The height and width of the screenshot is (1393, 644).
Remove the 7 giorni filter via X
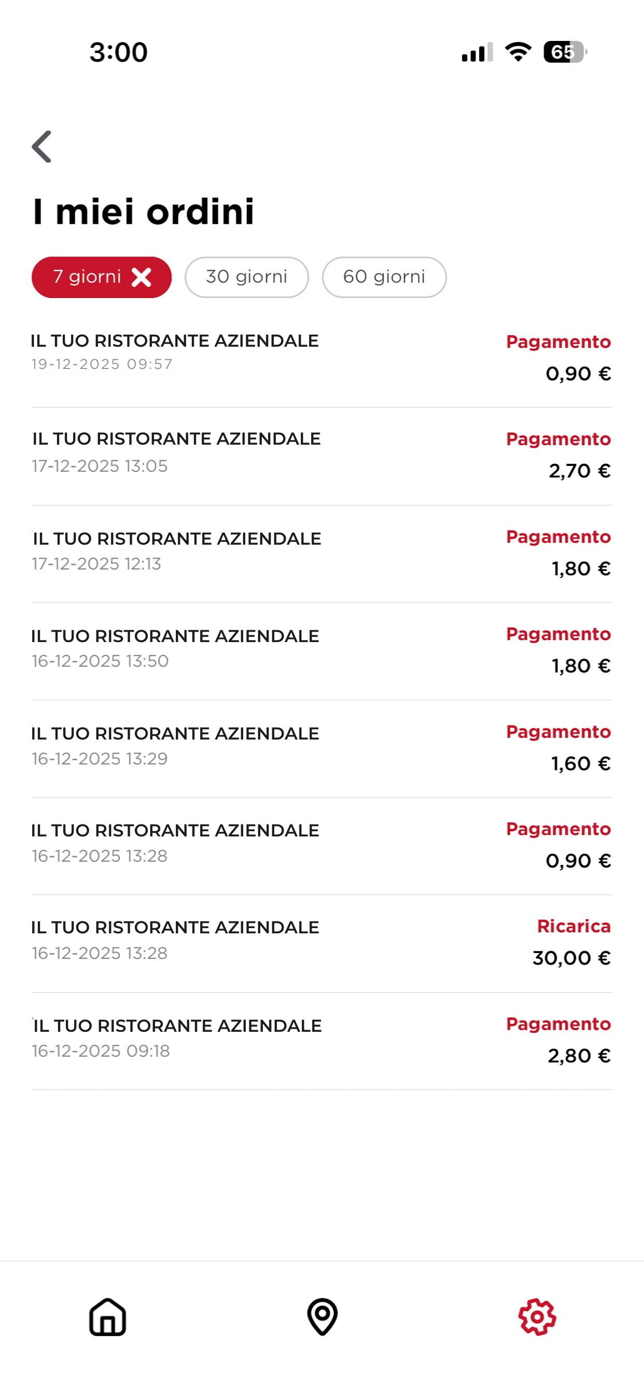click(x=142, y=277)
